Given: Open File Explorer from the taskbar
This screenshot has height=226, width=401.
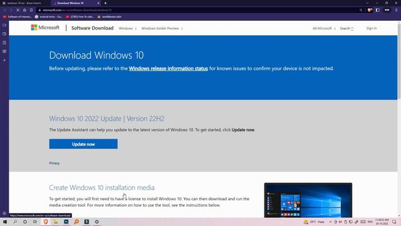Looking at the screenshot, I should [56, 222].
